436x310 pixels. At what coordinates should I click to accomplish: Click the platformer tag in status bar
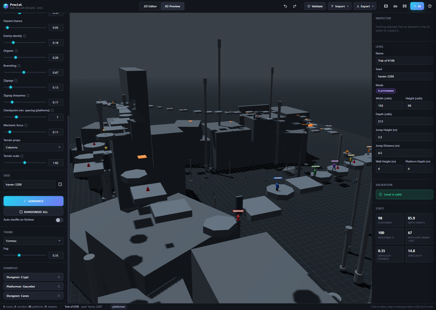(119, 307)
